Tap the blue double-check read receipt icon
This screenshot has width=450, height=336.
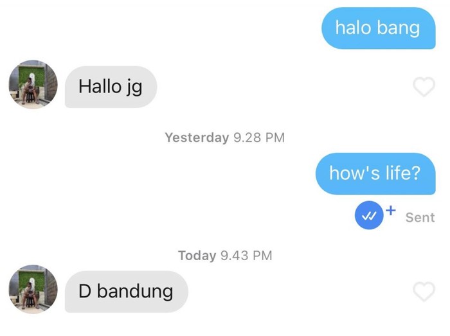click(x=369, y=215)
